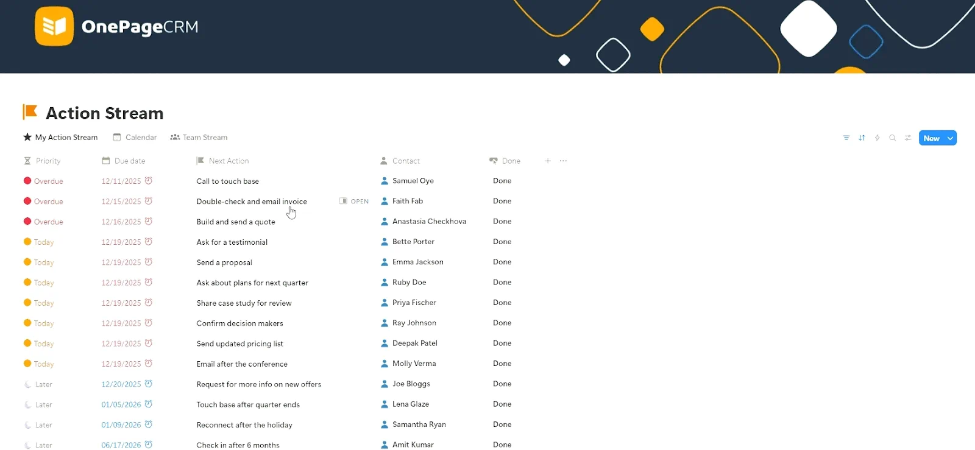The image size is (975, 450).
Task: Click OPEN on the Double-check and email invoice row
Action: [354, 201]
